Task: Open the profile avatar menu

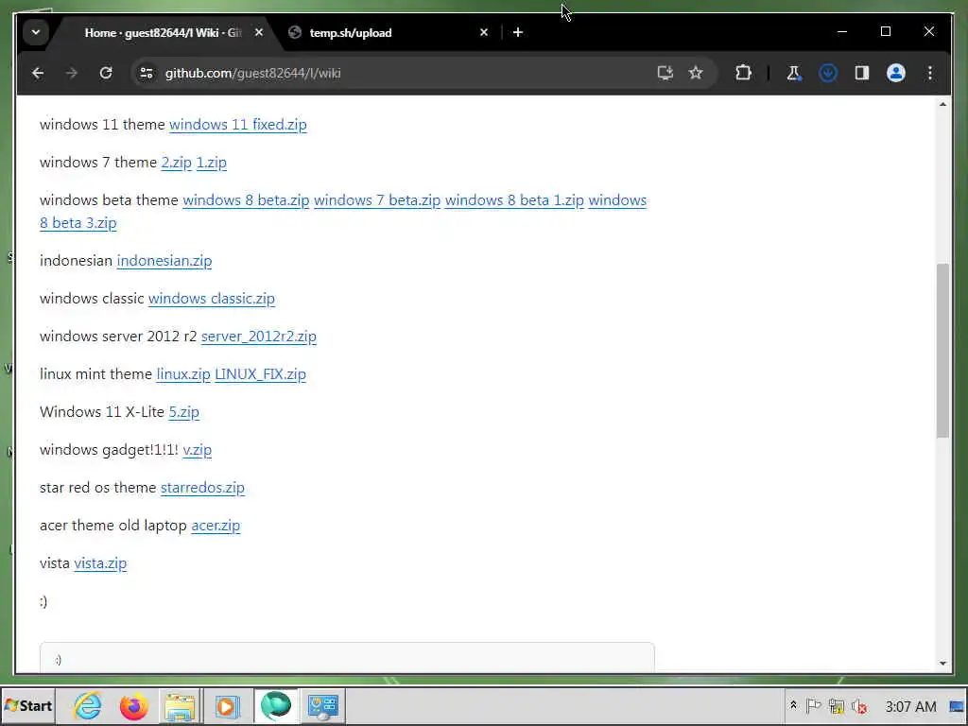Action: tap(896, 73)
